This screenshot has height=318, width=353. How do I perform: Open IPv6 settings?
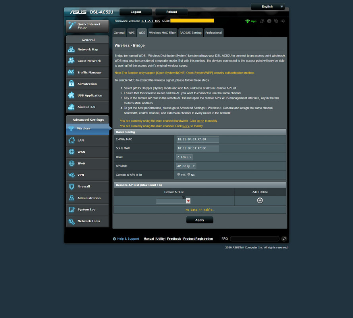pos(87,163)
